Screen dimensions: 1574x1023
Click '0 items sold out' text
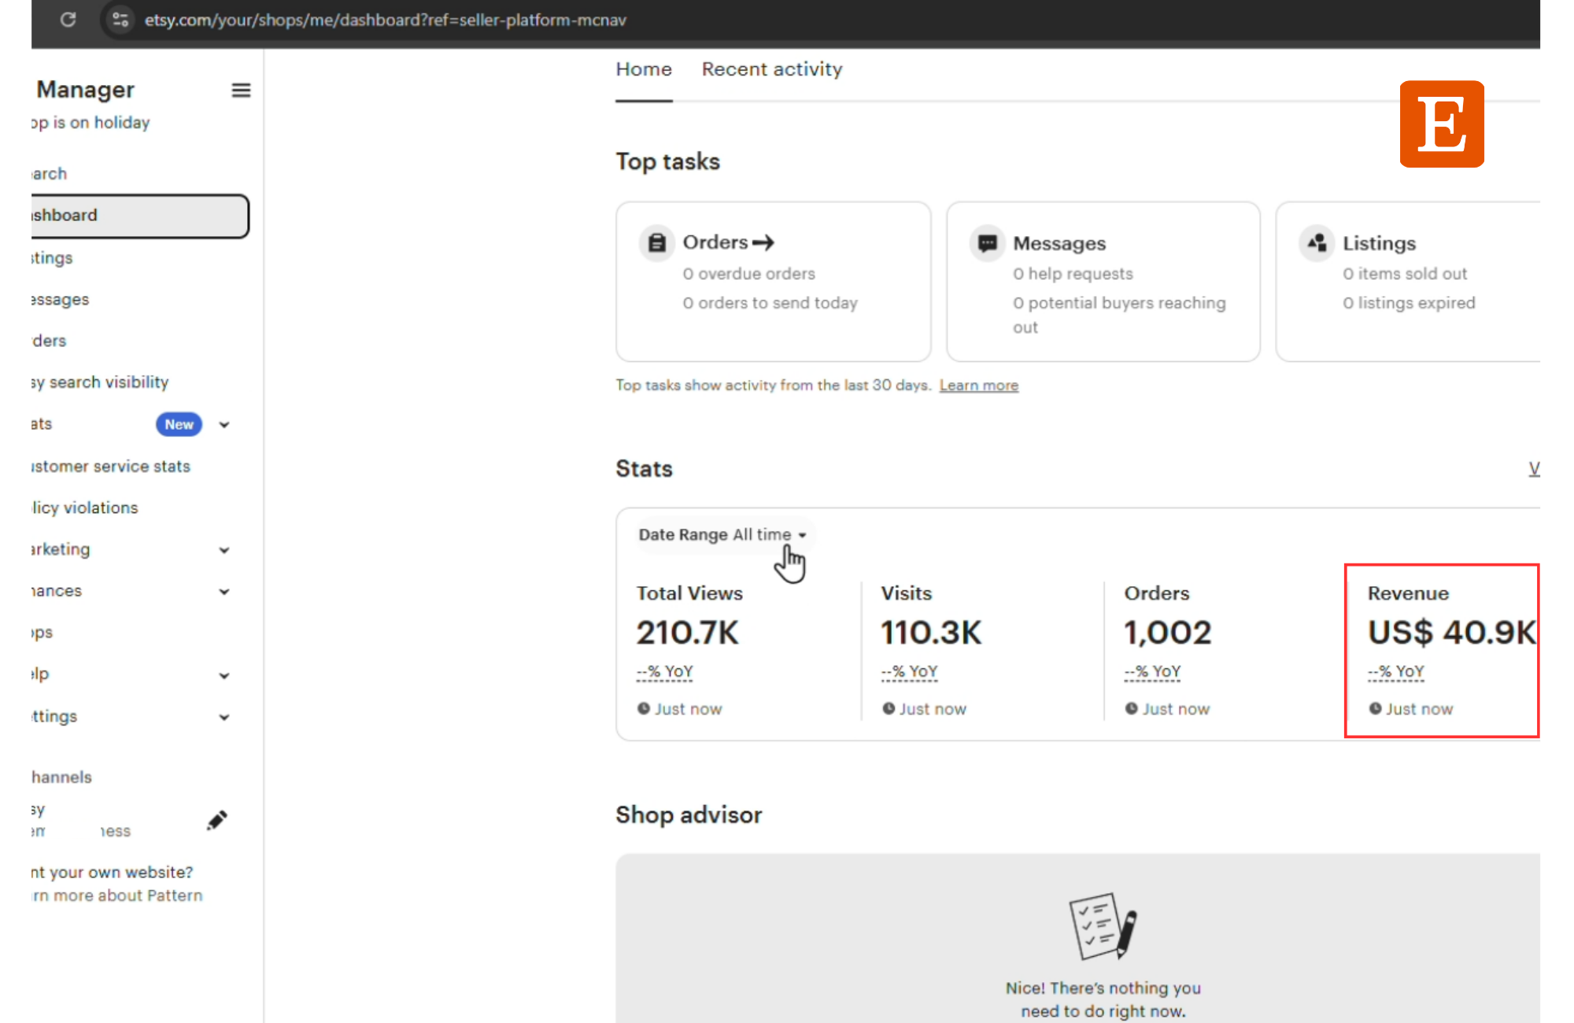pyautogui.click(x=1406, y=274)
